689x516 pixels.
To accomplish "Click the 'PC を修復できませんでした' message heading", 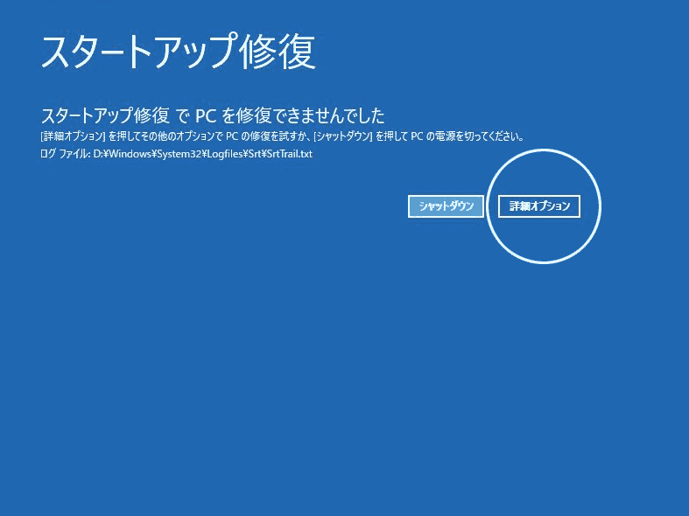I will [213, 115].
